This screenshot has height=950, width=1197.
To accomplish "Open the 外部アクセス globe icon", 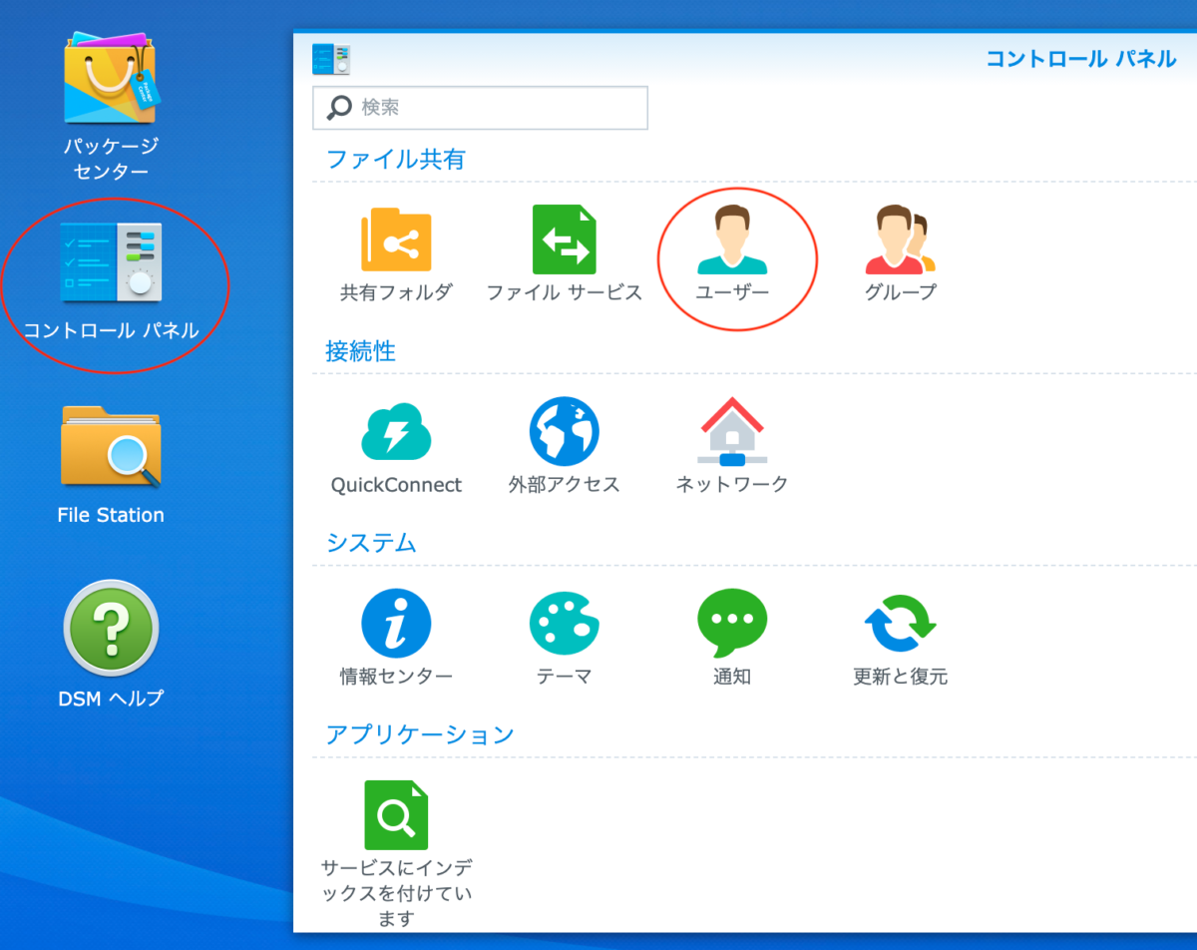I will tap(564, 431).
